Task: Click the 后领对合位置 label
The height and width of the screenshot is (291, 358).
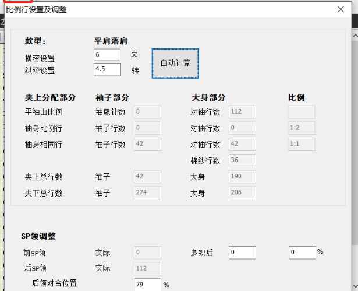Action: (54, 283)
